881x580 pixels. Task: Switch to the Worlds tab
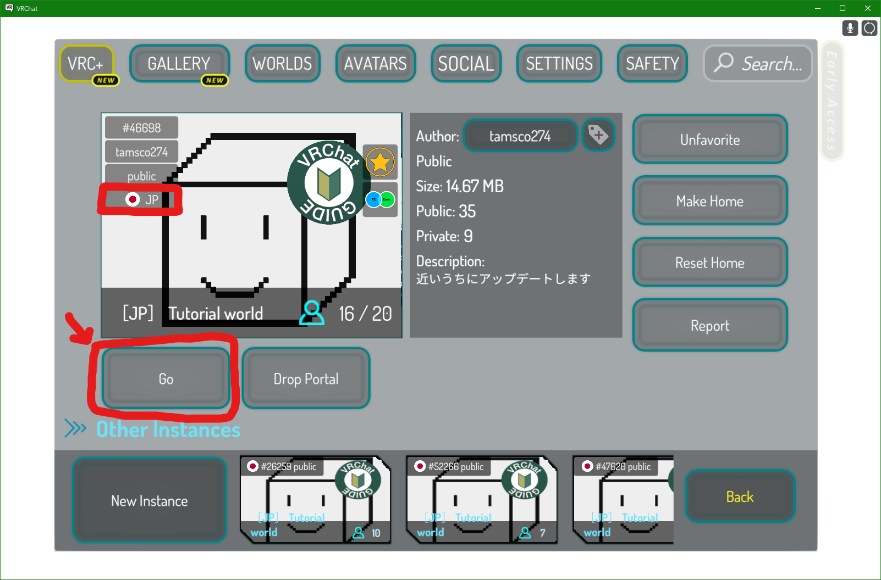[283, 64]
